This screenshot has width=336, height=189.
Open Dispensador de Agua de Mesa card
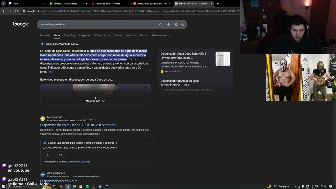click(180, 83)
